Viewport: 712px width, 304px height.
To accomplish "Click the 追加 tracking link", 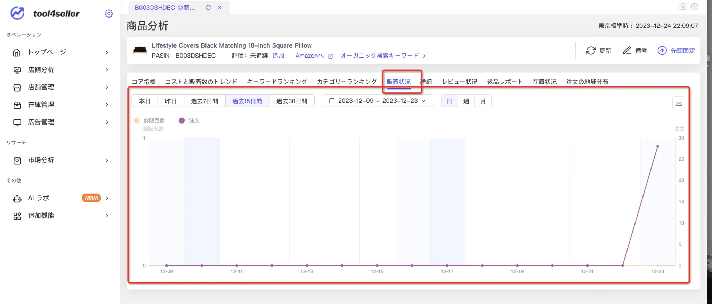I will 278,56.
